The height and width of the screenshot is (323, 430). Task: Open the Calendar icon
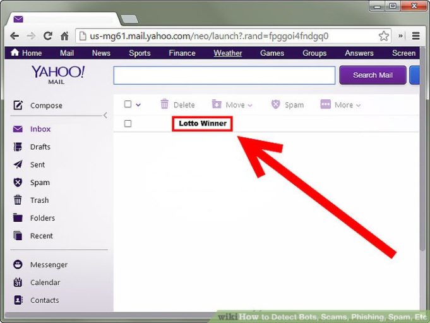(x=18, y=283)
